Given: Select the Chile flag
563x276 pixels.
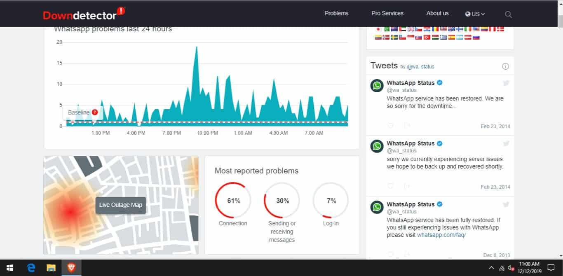Looking at the screenshot, I should click(403, 37).
